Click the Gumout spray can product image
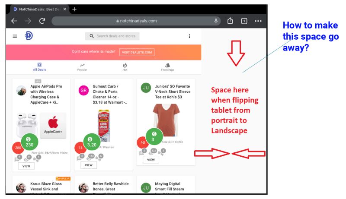Image resolution: width=346 pixels, height=199 pixels. point(104,126)
